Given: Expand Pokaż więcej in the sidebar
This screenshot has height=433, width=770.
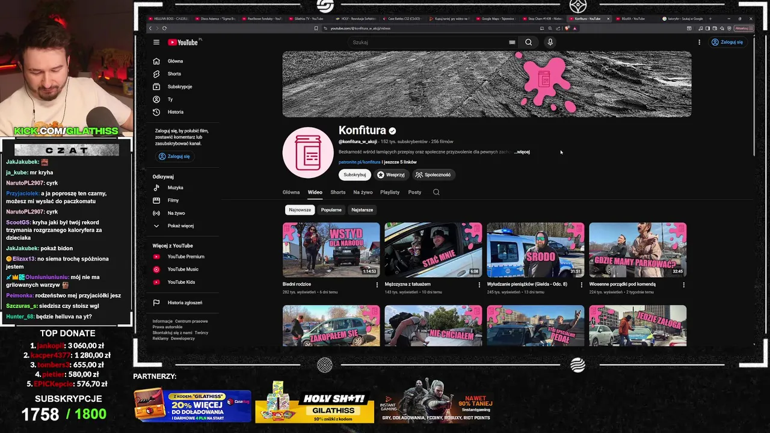Looking at the screenshot, I should [173, 226].
